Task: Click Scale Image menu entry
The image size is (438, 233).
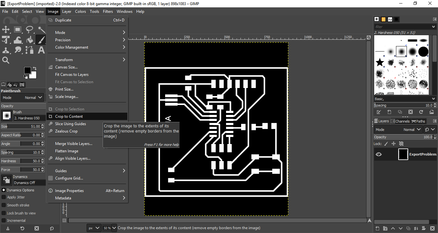Action: (x=87, y=97)
